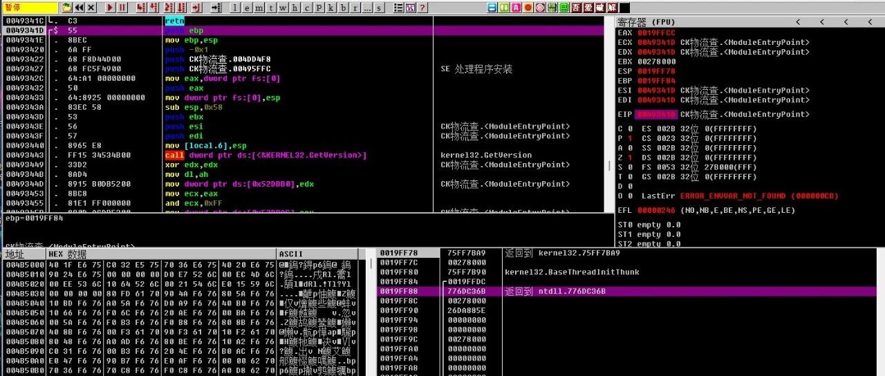The width and height of the screenshot is (885, 376).
Task: Open Memory map with 'm' button
Action: (259, 8)
